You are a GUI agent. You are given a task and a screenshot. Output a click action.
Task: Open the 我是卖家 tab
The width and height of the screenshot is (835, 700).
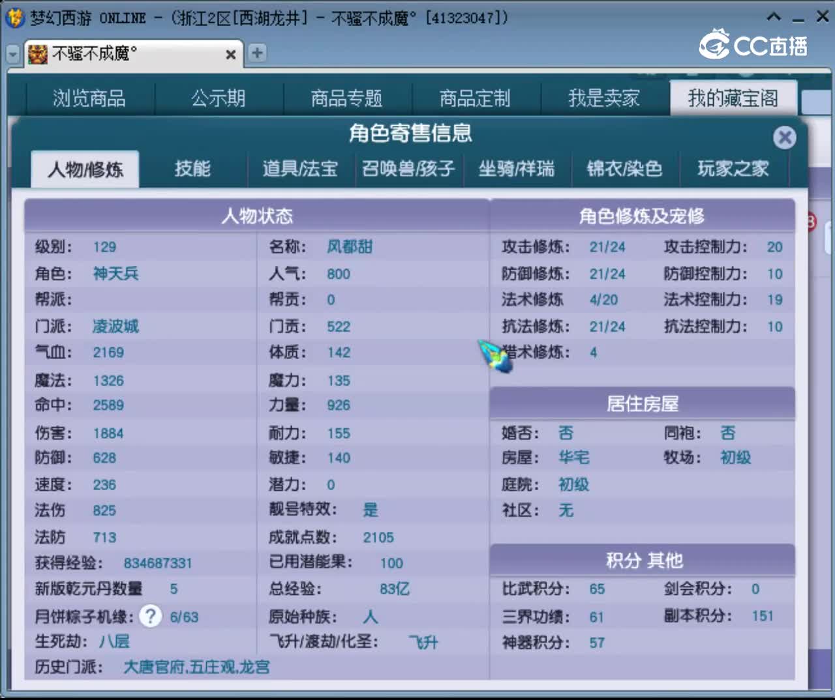(603, 98)
